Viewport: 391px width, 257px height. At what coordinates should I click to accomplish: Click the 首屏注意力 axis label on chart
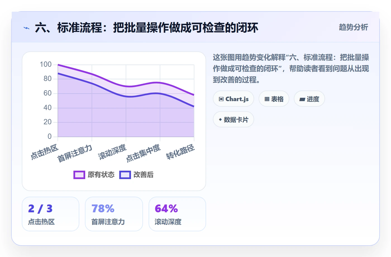[x=75, y=153]
